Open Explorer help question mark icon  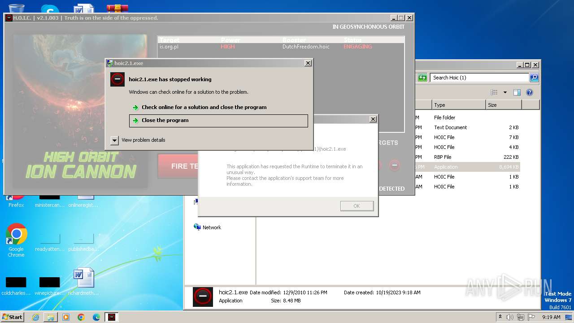(529, 92)
